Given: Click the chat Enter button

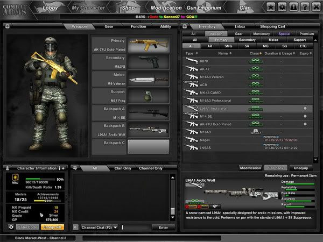Looking at the screenshot, I should click(163, 227).
